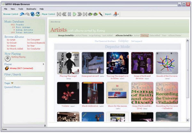Sort albums by Date Added

pos(155,35)
